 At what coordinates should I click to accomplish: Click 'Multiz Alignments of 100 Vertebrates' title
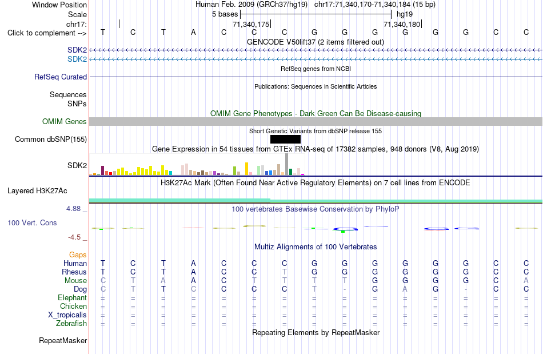pyautogui.click(x=316, y=247)
